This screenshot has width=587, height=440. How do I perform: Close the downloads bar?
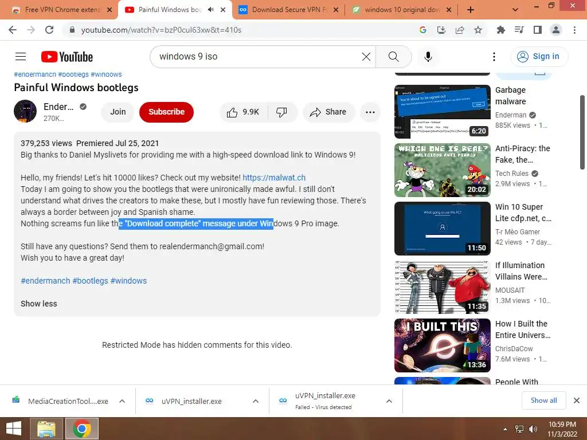[x=577, y=400]
